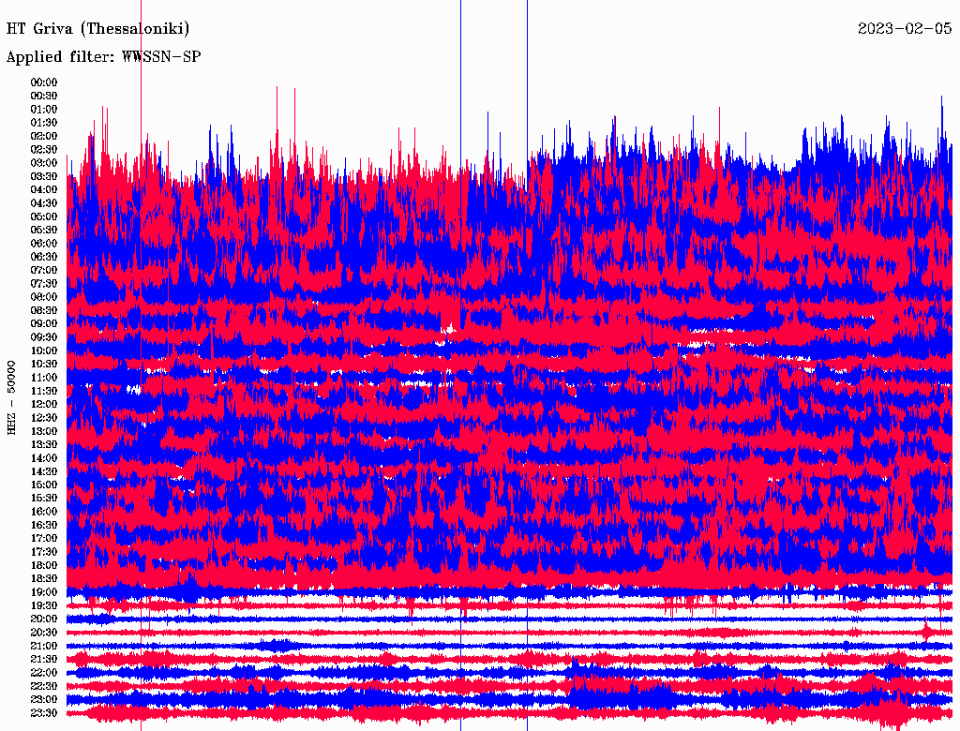The width and height of the screenshot is (960, 731).
Task: Click the 03:00 time row label
Action: [44, 163]
